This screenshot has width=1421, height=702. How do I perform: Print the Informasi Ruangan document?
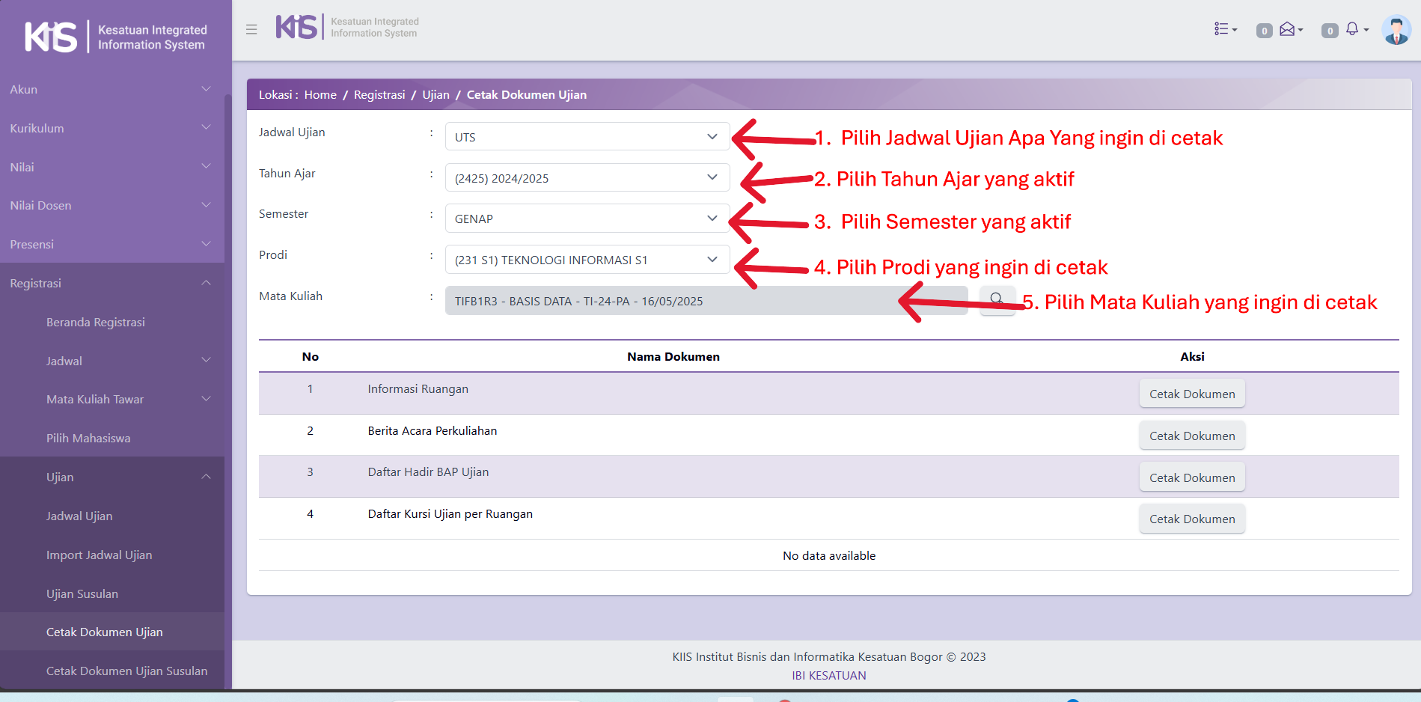click(1191, 394)
